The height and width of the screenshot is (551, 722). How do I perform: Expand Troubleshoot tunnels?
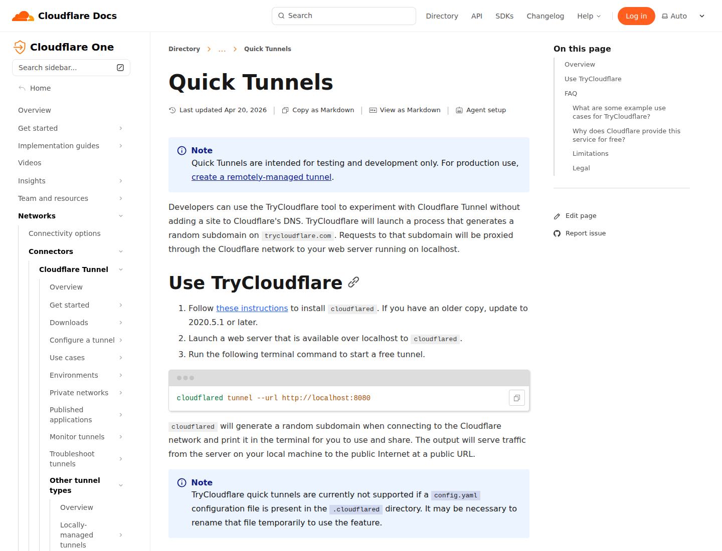(x=121, y=459)
